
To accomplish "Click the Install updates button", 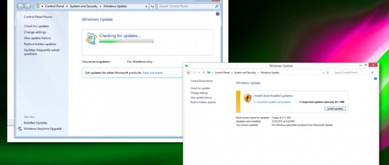I will (335, 109).
